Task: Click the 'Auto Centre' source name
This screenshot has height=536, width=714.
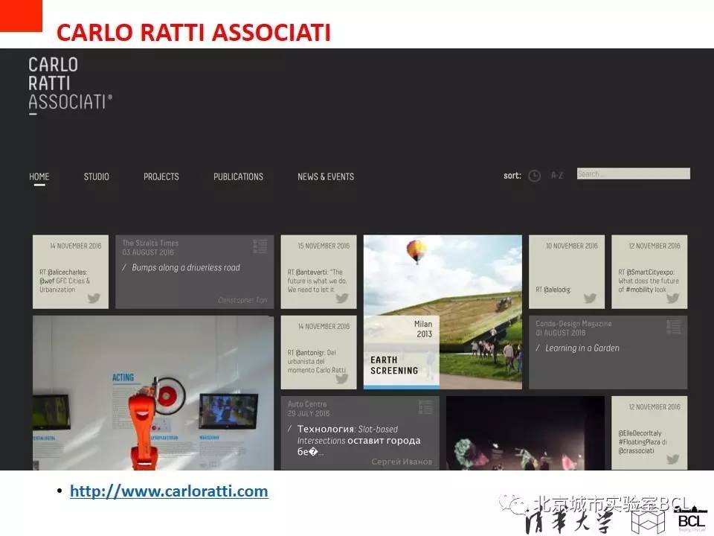Action: point(307,403)
